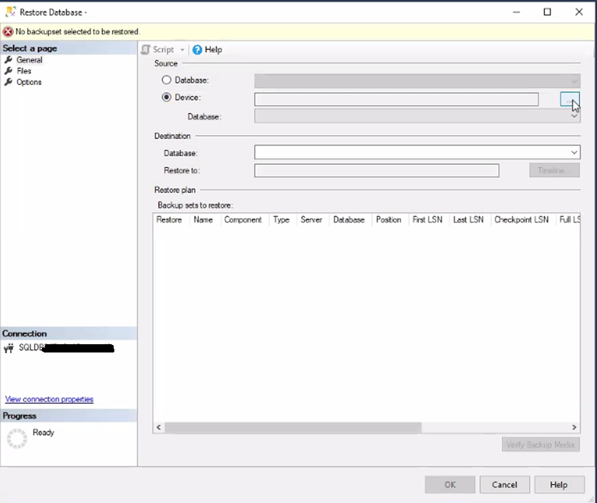Select the Database source radio button
This screenshot has height=503, width=597.
(167, 81)
